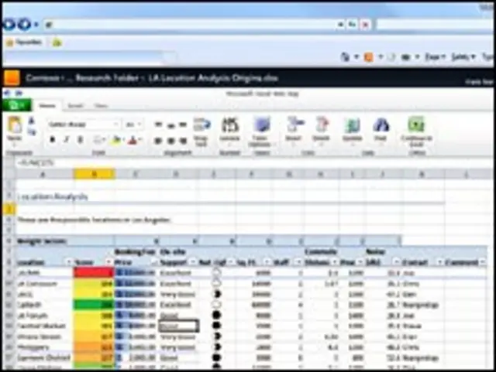Toggle Italic formatting

point(67,139)
